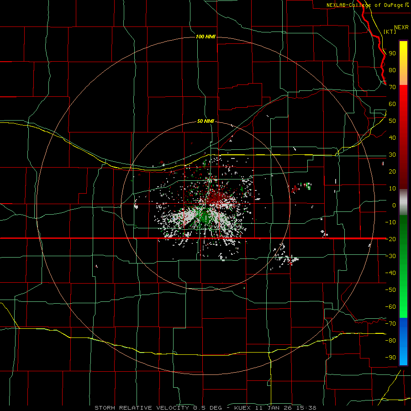Click the gray near-zero segment of color bar
The height and width of the screenshot is (411, 411).
point(403,202)
